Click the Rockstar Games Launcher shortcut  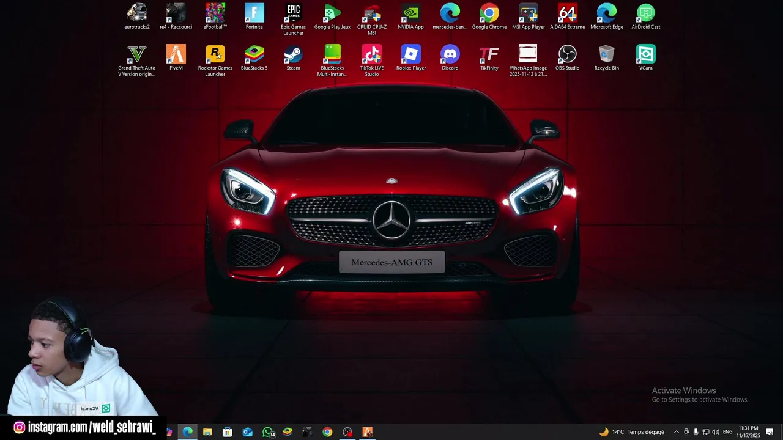pyautogui.click(x=215, y=61)
